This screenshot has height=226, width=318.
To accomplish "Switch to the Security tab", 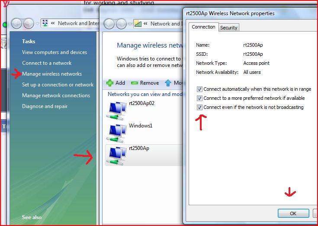I will [228, 28].
